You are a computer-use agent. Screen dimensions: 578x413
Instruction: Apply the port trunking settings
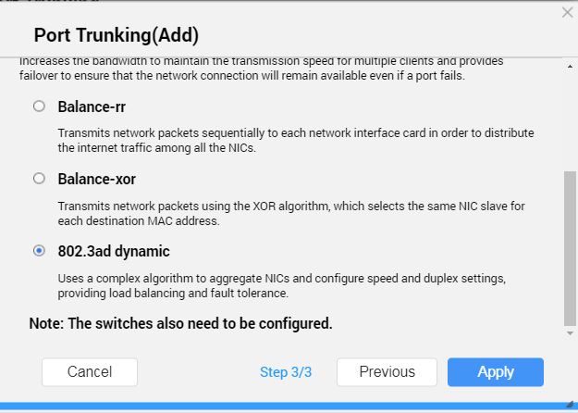496,371
